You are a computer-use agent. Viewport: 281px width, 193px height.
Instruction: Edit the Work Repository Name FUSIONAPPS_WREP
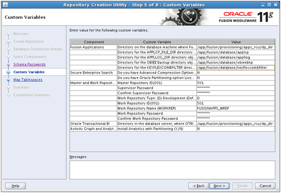click(x=236, y=108)
